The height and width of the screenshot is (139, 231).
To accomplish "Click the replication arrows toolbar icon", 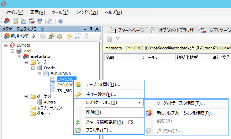I will coord(32,21).
